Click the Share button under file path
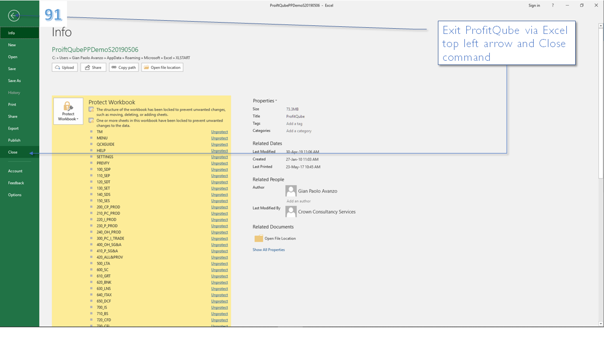The height and width of the screenshot is (339, 604). 93,67
